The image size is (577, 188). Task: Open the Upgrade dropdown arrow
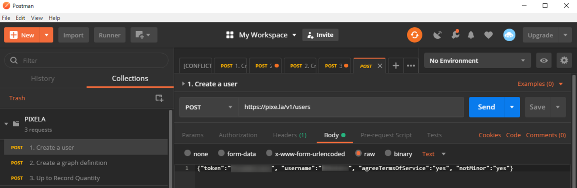(x=565, y=35)
